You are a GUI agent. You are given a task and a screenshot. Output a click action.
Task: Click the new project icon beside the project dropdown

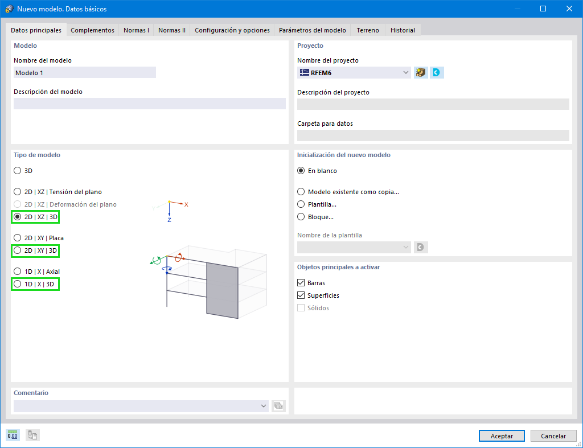pos(420,72)
